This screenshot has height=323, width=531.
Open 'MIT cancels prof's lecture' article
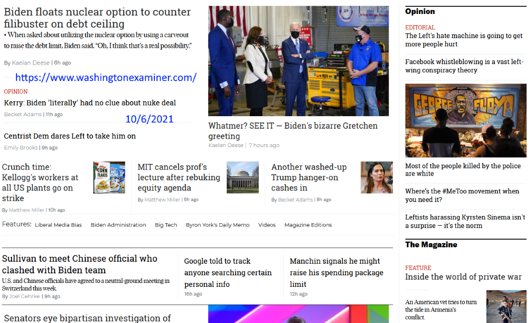pos(179,177)
